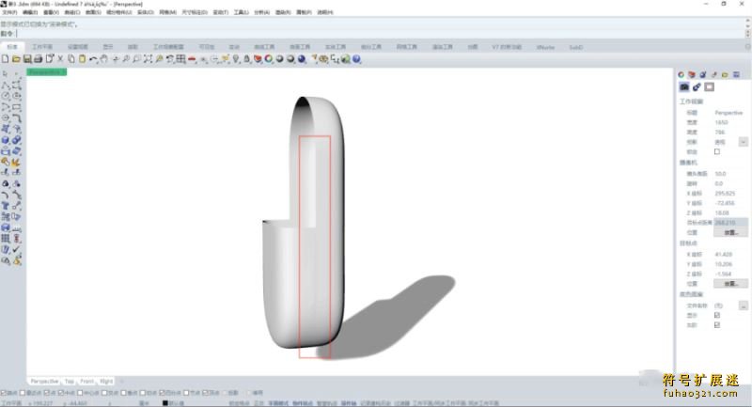Click the Save file floppy icon
Image resolution: width=752 pixels, height=407 pixels.
[x=27, y=59]
